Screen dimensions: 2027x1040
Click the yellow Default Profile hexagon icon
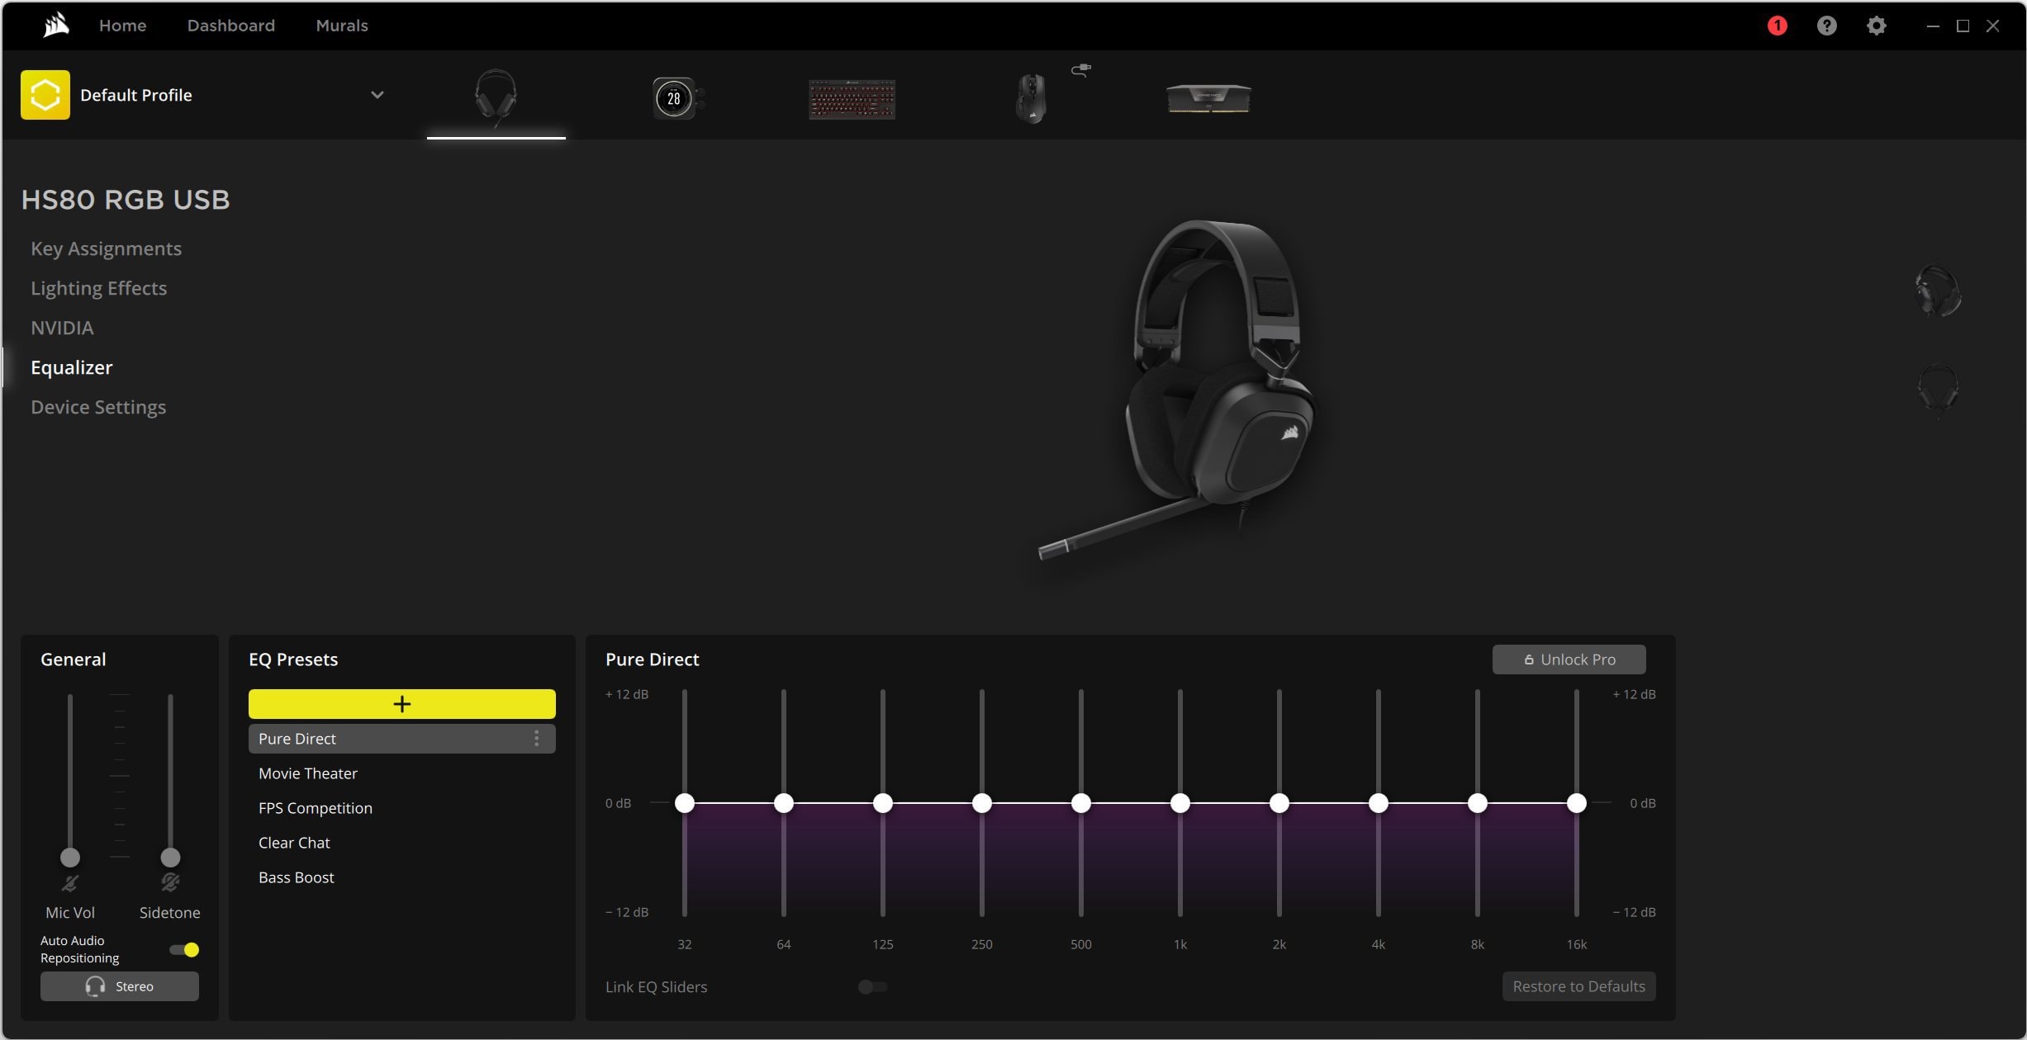pyautogui.click(x=45, y=95)
